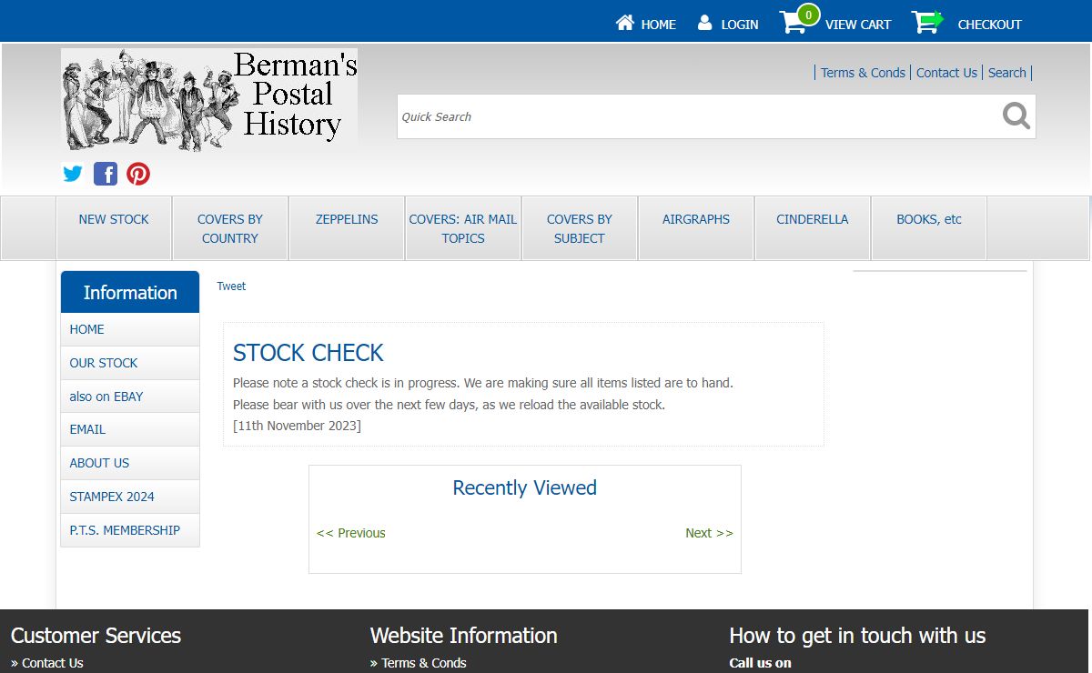The height and width of the screenshot is (673, 1092).
Task: Open the header Search link
Action: coord(1006,73)
